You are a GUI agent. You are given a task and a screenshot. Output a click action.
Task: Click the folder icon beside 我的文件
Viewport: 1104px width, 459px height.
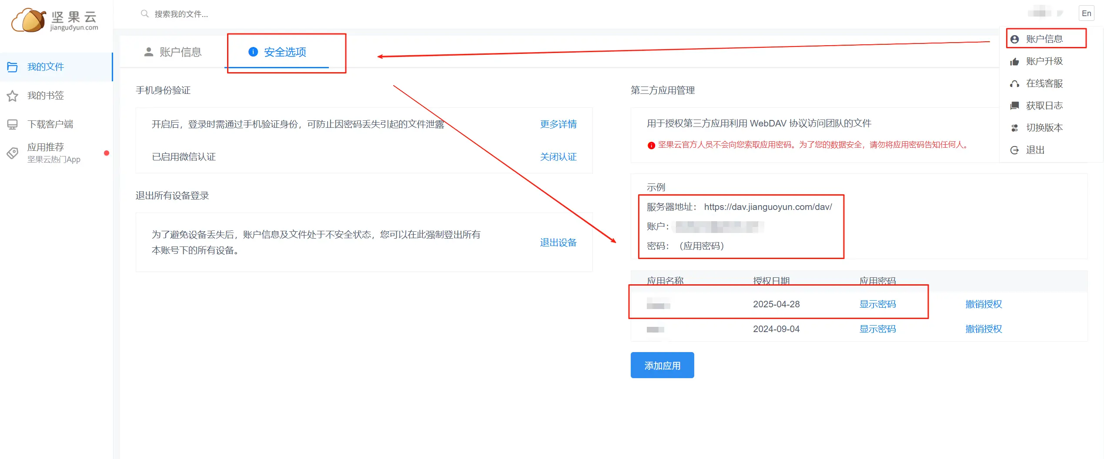point(12,67)
